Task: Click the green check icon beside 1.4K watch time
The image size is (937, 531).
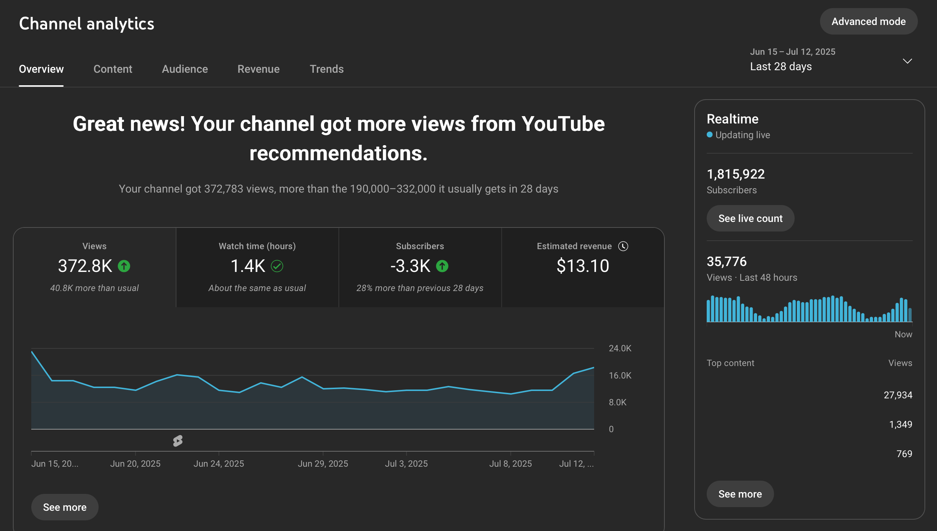Action: (x=277, y=266)
